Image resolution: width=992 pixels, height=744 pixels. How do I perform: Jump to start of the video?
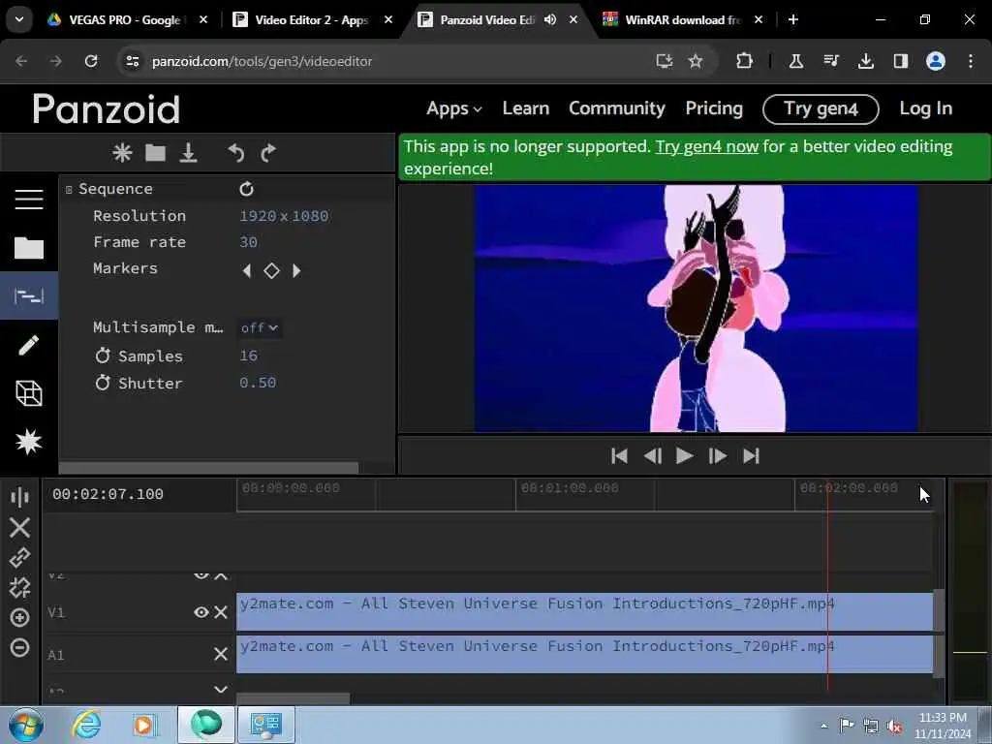click(x=619, y=455)
